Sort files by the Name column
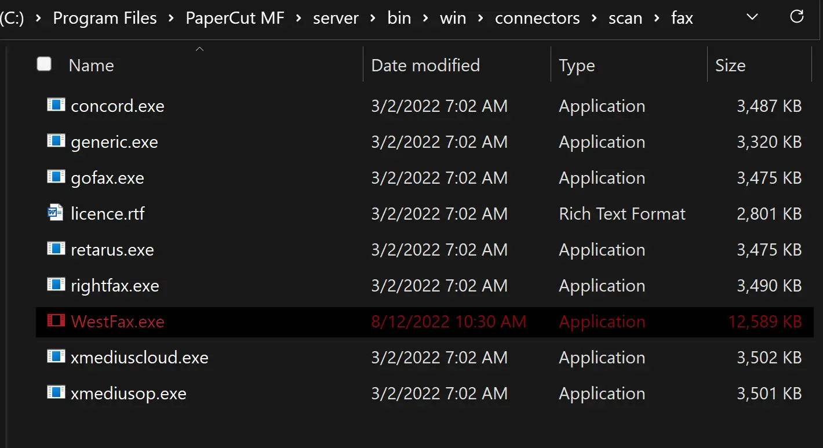 91,65
